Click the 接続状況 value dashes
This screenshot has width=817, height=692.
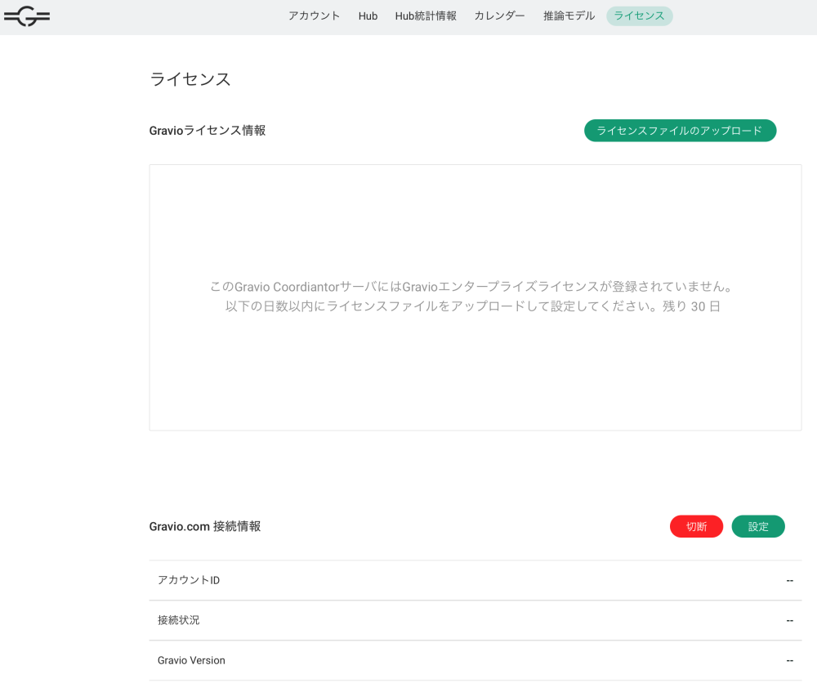click(790, 621)
